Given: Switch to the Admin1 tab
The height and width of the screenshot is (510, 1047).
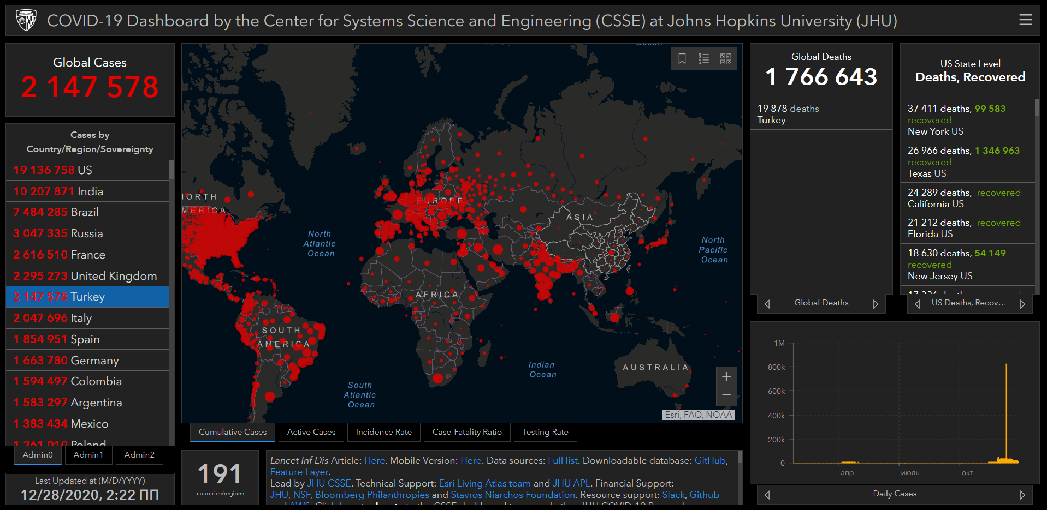Looking at the screenshot, I should click(88, 455).
